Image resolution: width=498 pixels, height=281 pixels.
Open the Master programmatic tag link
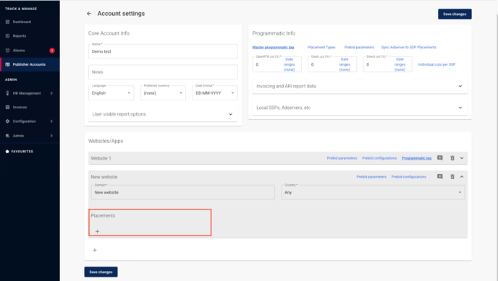pos(273,47)
